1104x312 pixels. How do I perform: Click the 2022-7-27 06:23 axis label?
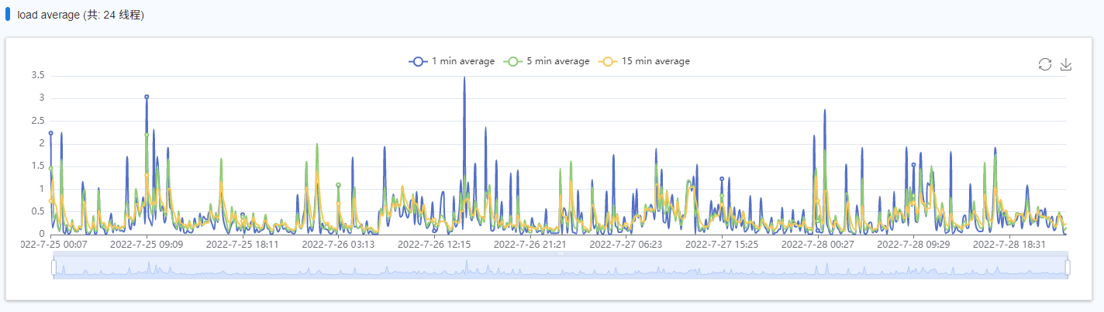pos(626,245)
